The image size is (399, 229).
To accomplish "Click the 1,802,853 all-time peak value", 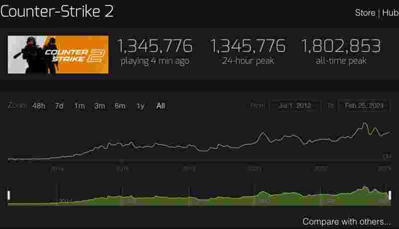I will (341, 46).
